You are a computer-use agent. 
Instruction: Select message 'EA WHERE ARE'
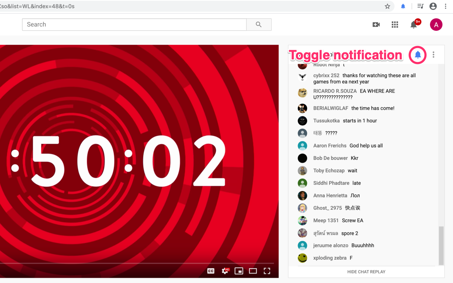(377, 91)
